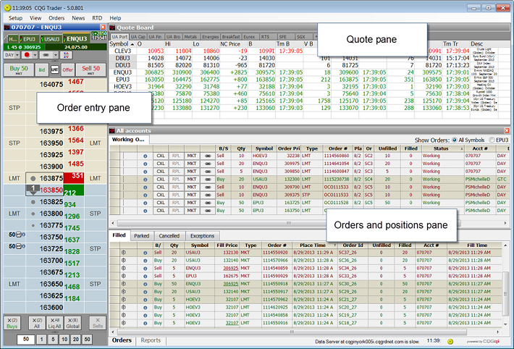Open info icon for ENQU3 309375 STP order
This screenshot has height=349, width=514.
coord(145,195)
